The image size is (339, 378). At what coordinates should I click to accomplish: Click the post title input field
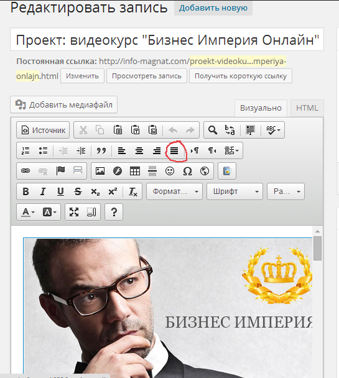(167, 40)
